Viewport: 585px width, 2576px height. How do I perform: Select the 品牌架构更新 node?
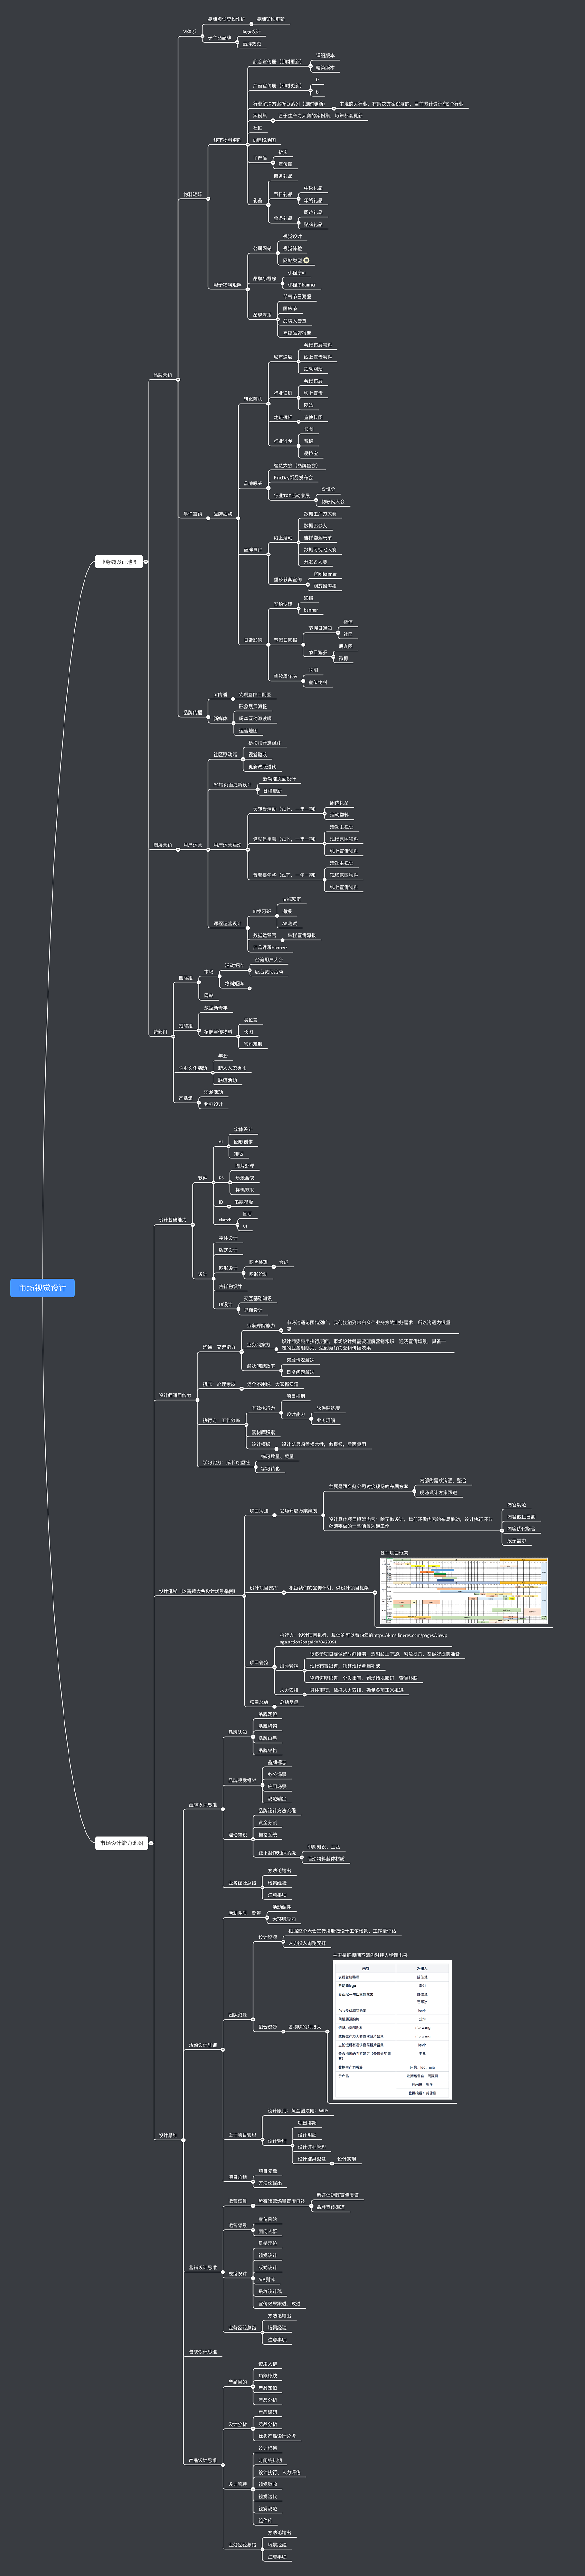pos(271,20)
